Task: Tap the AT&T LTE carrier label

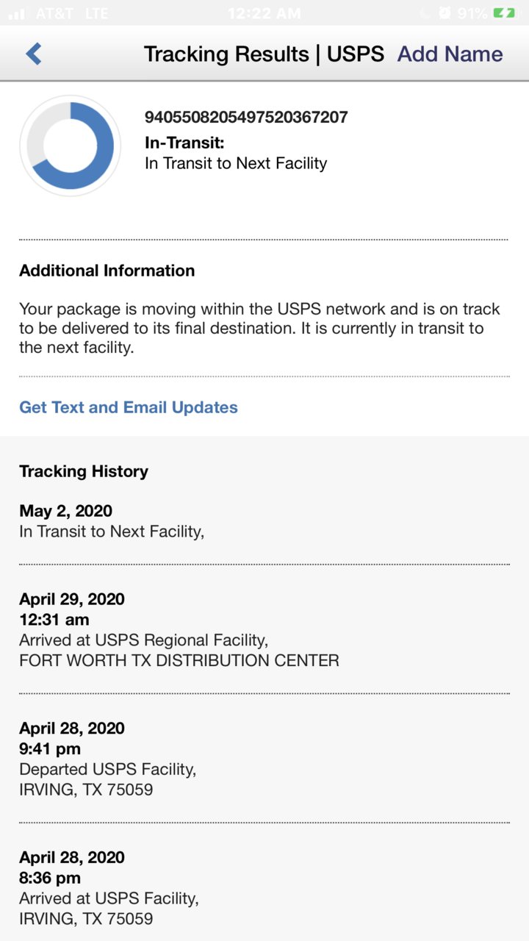Action: 72,12
